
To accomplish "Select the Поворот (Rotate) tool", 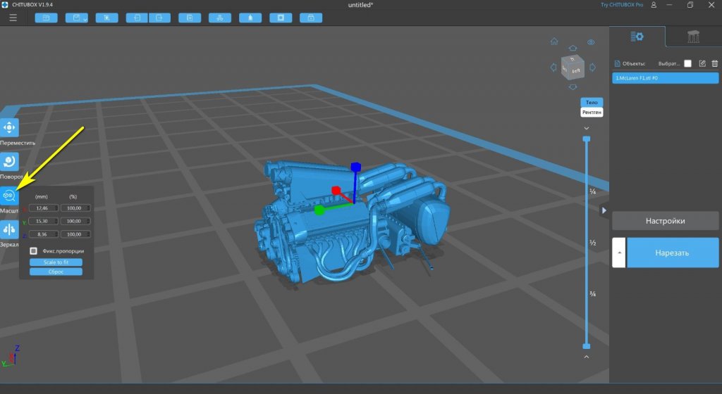I will (10, 162).
